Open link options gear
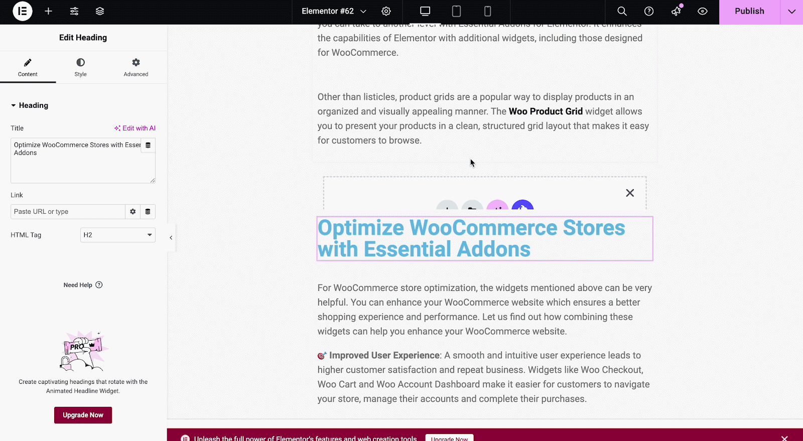The height and width of the screenshot is (441, 803). tap(132, 212)
